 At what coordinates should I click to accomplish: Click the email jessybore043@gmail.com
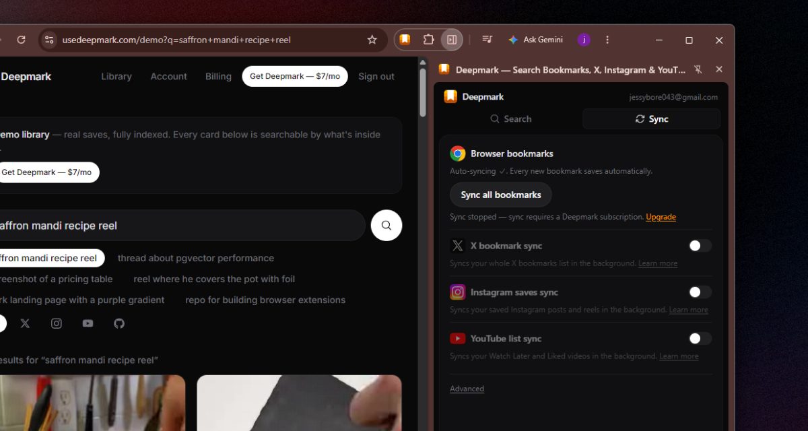(673, 97)
